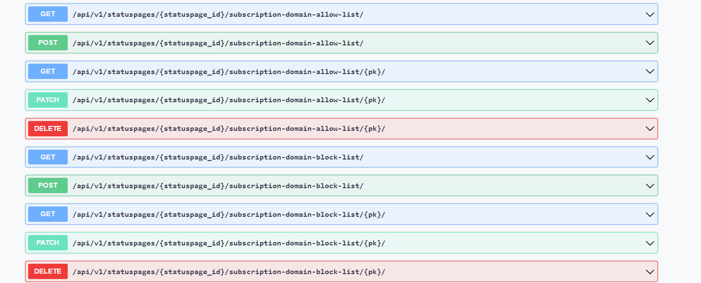Expand GET subscription-domain-block-list/{pk} chevron
The height and width of the screenshot is (283, 701).
coord(650,214)
